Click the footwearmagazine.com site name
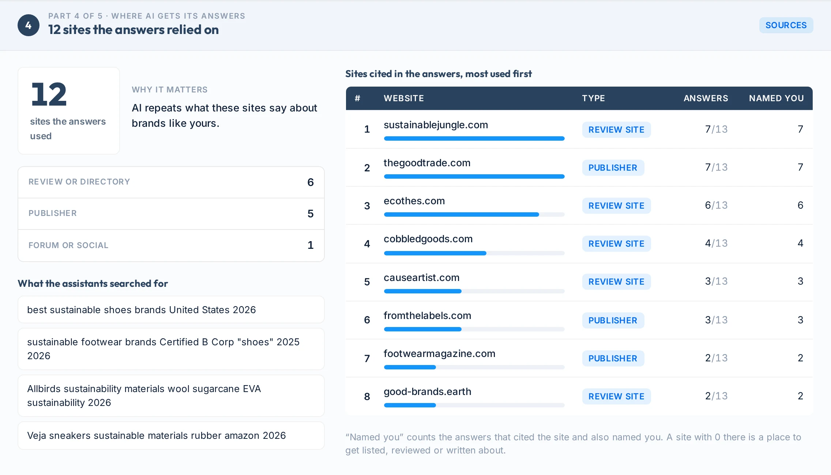Screen dimensions: 831x475 439,354
